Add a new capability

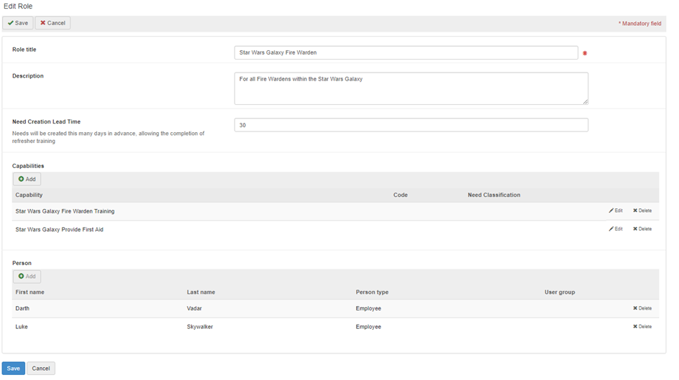[x=27, y=179]
